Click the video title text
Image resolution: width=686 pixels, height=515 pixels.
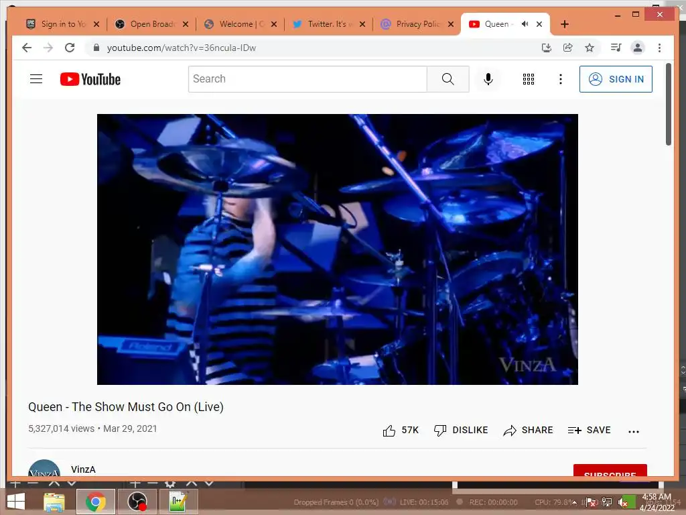pyautogui.click(x=126, y=407)
